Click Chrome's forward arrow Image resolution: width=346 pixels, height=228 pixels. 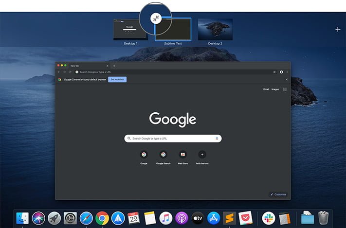pos(64,72)
